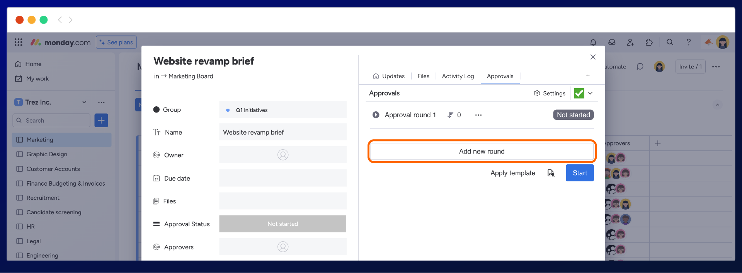Go to Home in the sidebar
Image resolution: width=742 pixels, height=273 pixels.
(x=28, y=64)
